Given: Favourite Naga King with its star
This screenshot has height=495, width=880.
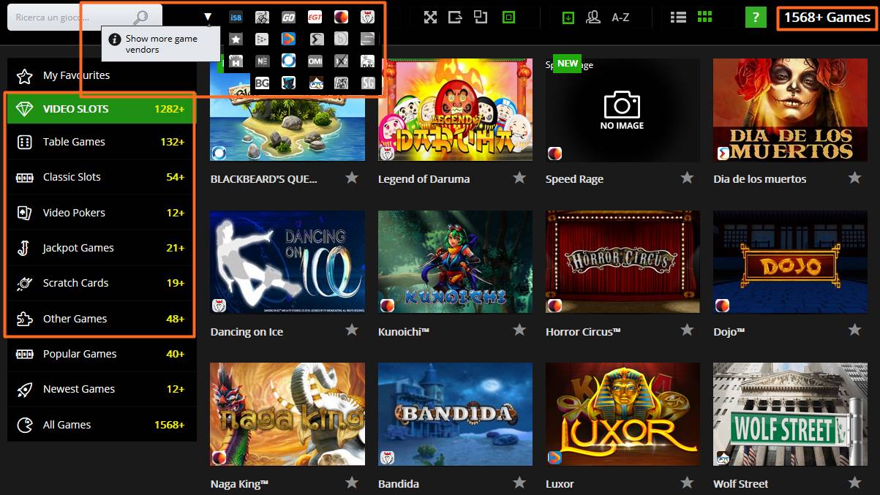Looking at the screenshot, I should tap(352, 483).
